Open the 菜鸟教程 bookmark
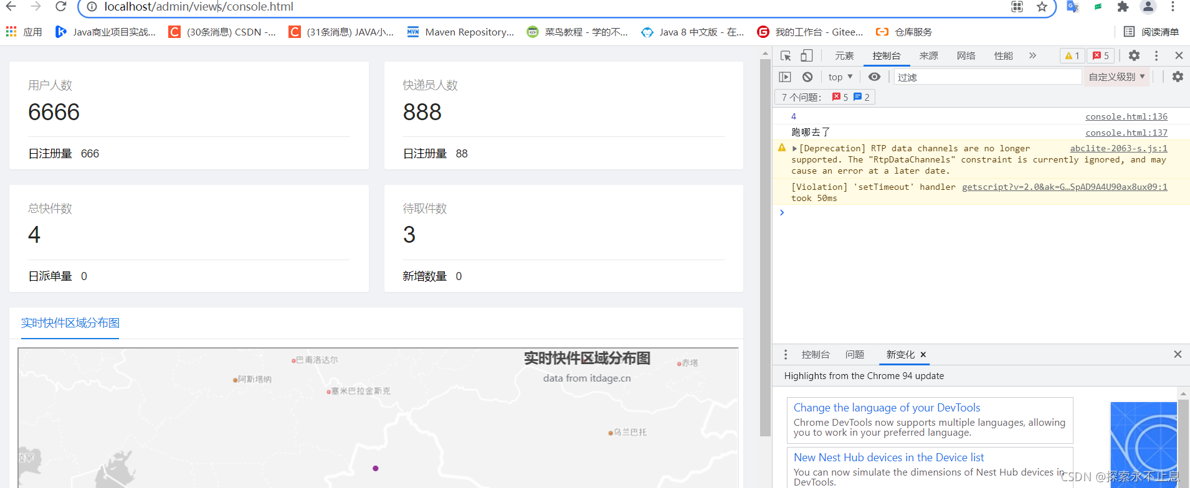Screen dimensions: 1190x488 pyautogui.click(x=578, y=32)
